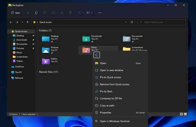
Task: Choose Compress to ZIP file
Action: click(x=120, y=98)
